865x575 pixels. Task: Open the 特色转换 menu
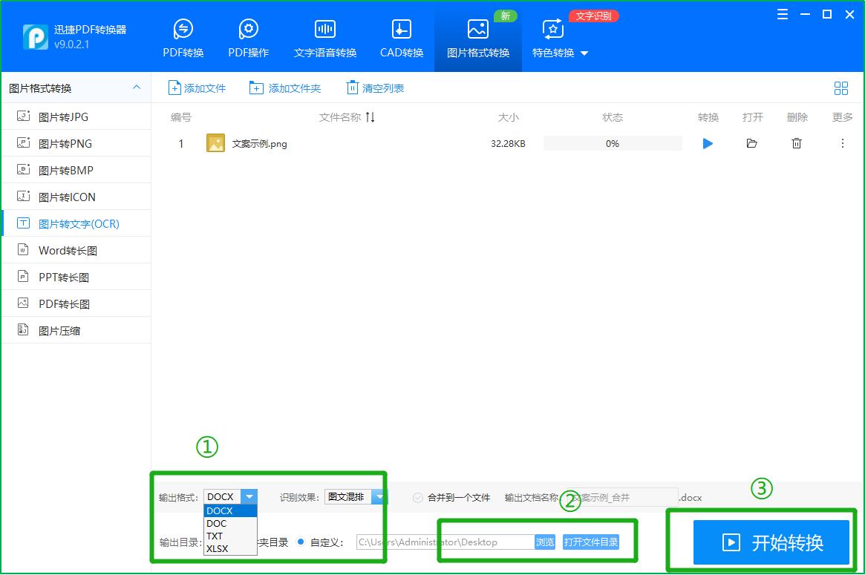click(552, 53)
